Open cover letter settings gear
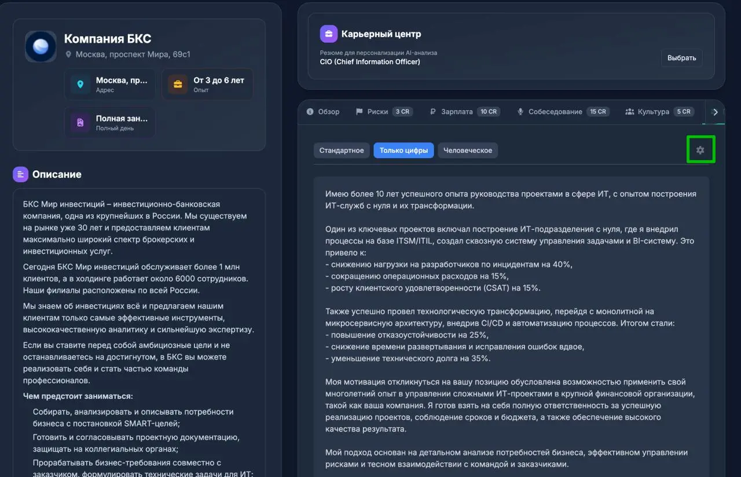 tap(700, 150)
